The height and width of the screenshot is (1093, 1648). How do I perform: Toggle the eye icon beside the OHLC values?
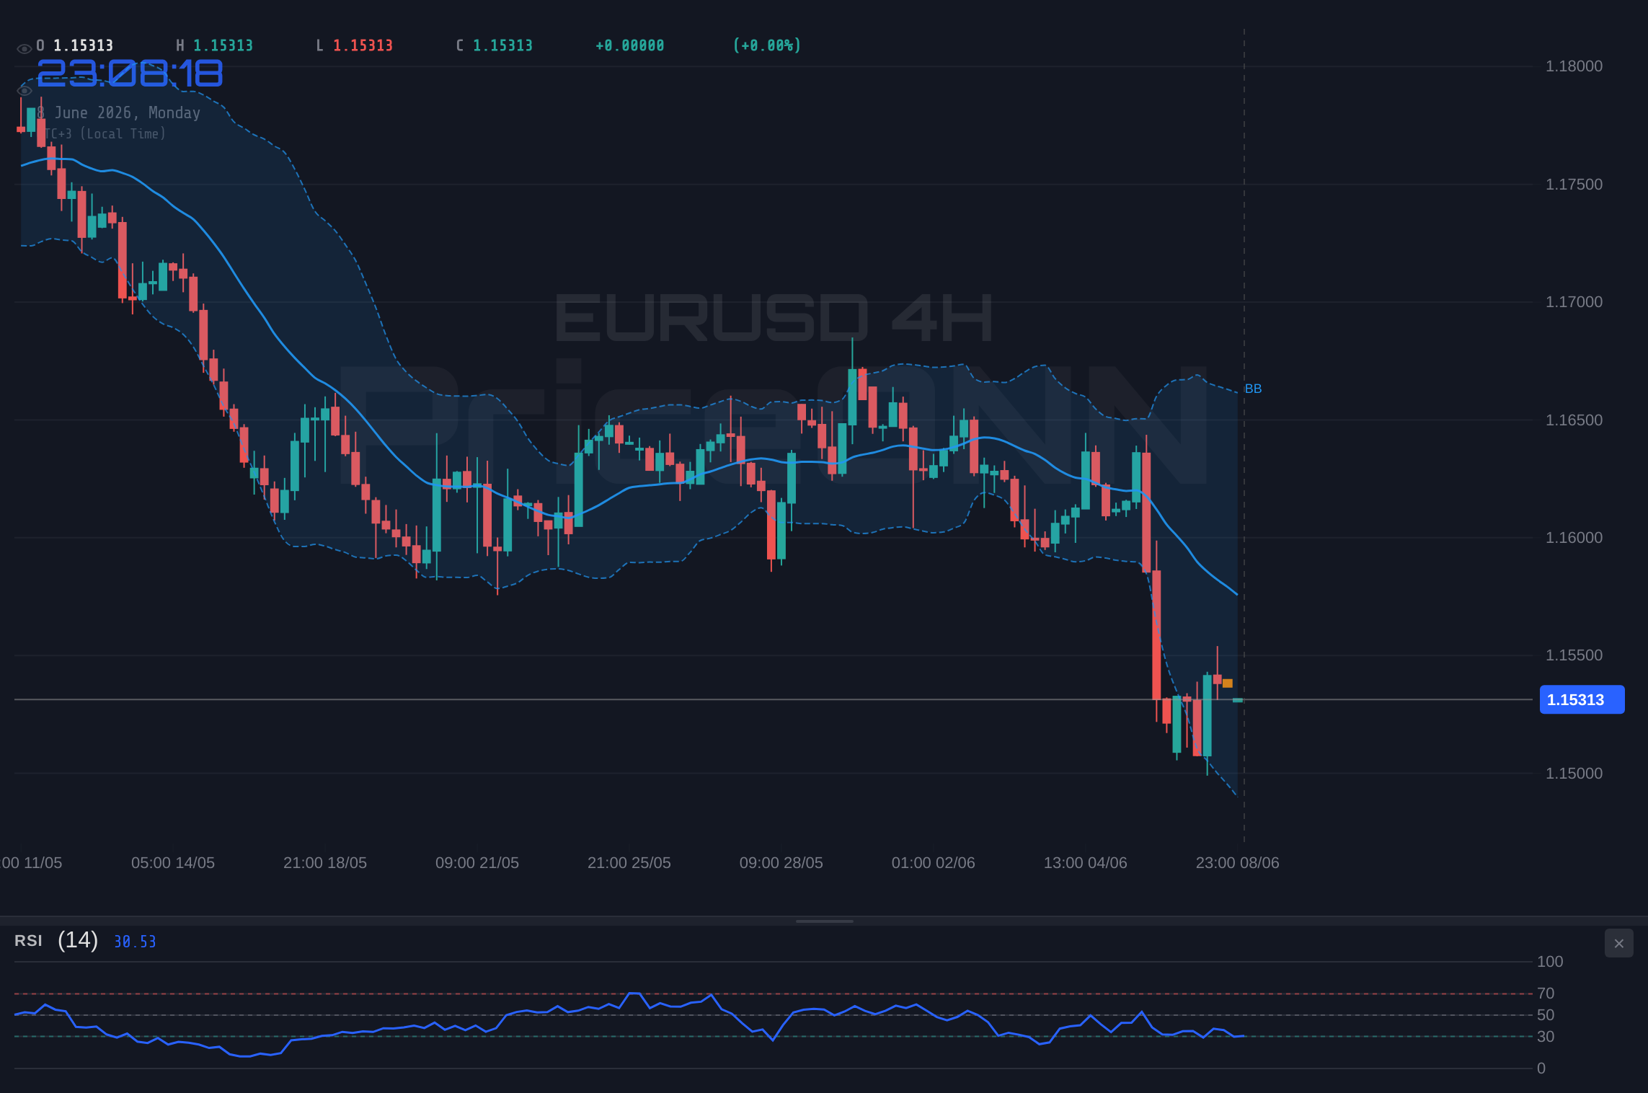[x=24, y=49]
